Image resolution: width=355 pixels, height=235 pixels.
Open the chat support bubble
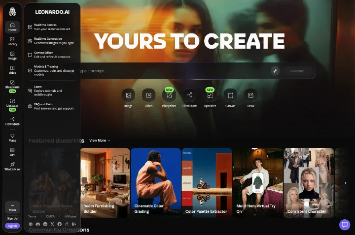pos(345,225)
